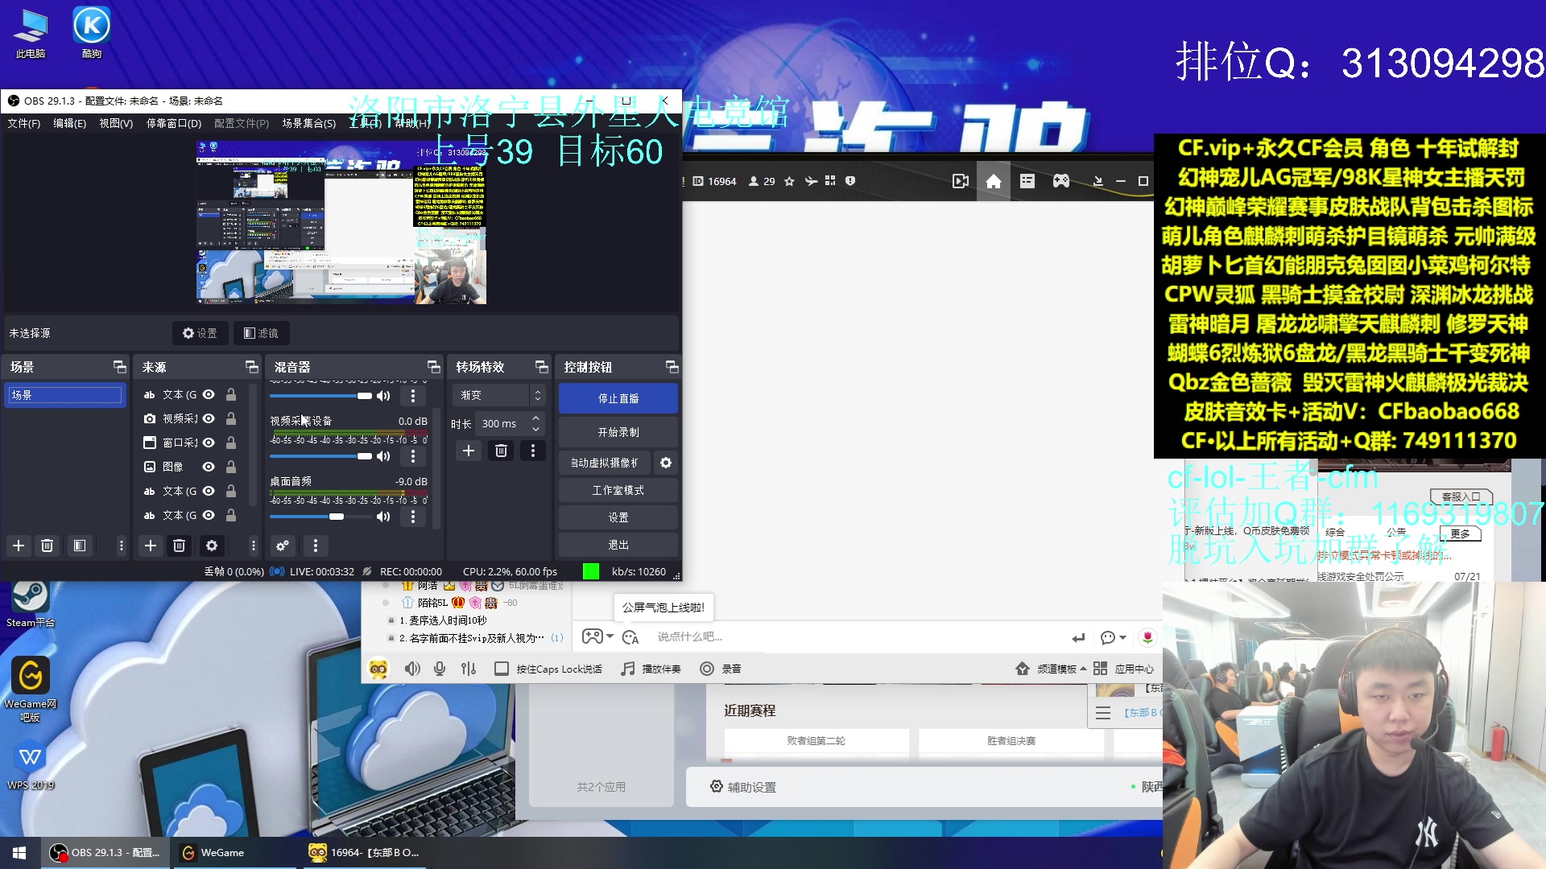Open source properties gear in 来源 toolbar

point(211,546)
